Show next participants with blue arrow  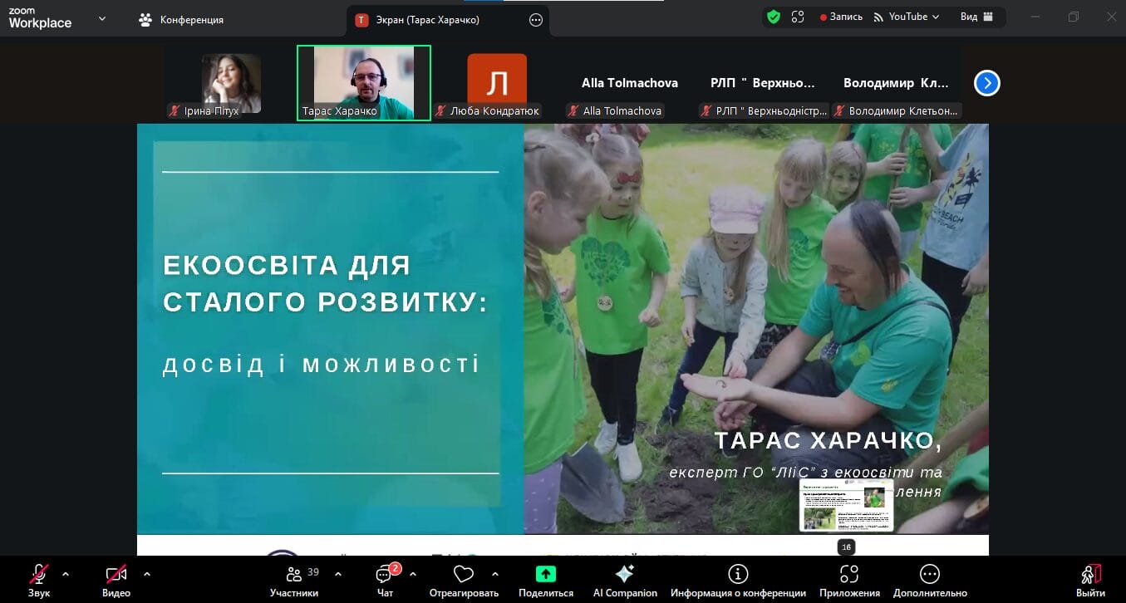(x=986, y=83)
